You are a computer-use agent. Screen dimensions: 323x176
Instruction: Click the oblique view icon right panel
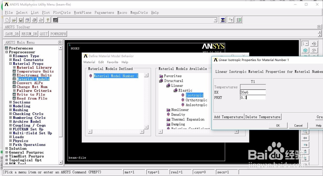pos(314,50)
